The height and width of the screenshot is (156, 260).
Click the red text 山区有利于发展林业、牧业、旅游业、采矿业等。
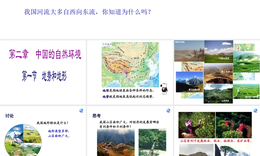[216, 141]
